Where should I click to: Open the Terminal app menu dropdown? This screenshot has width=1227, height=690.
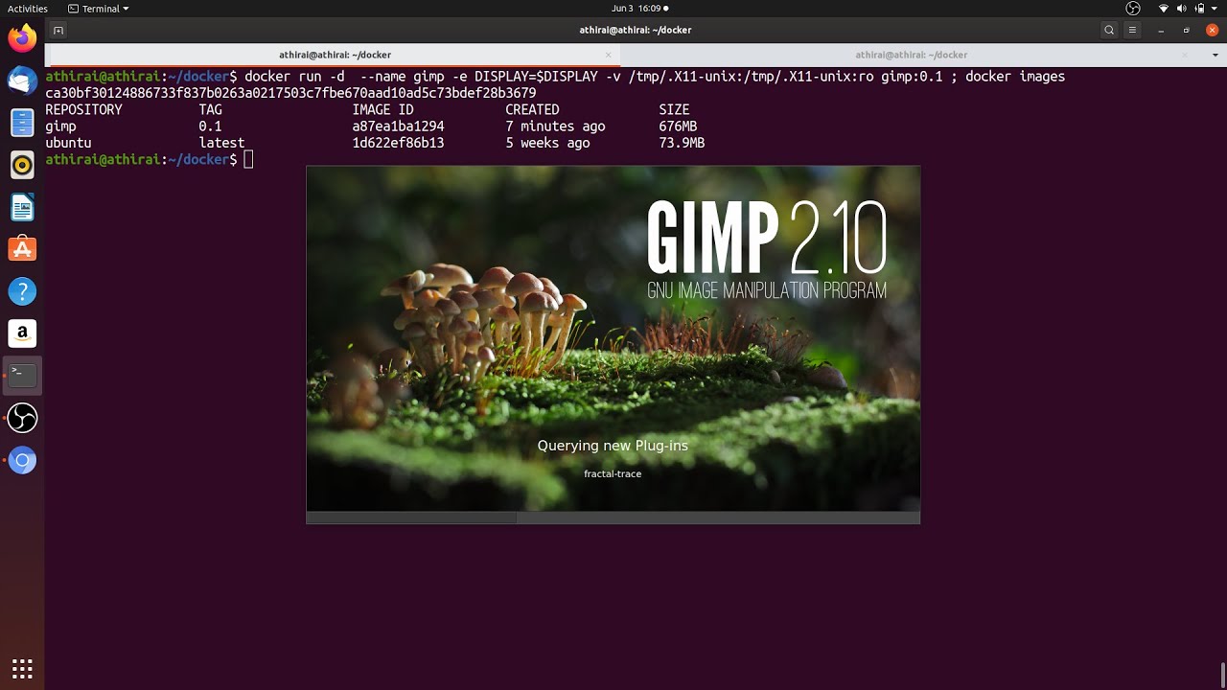[99, 9]
